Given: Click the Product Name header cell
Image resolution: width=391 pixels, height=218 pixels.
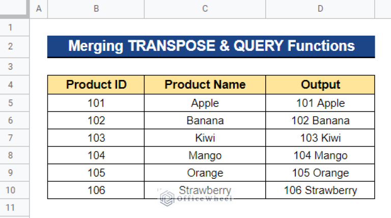Looking at the screenshot, I should point(205,85).
